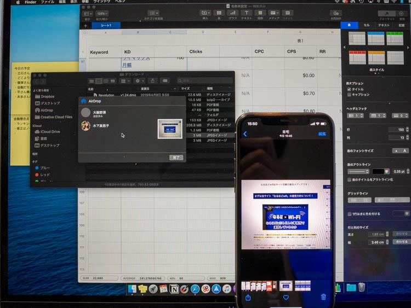Tap the back chevron in iPhone Photos
Viewport: 411px width, 308px height.
click(x=245, y=134)
